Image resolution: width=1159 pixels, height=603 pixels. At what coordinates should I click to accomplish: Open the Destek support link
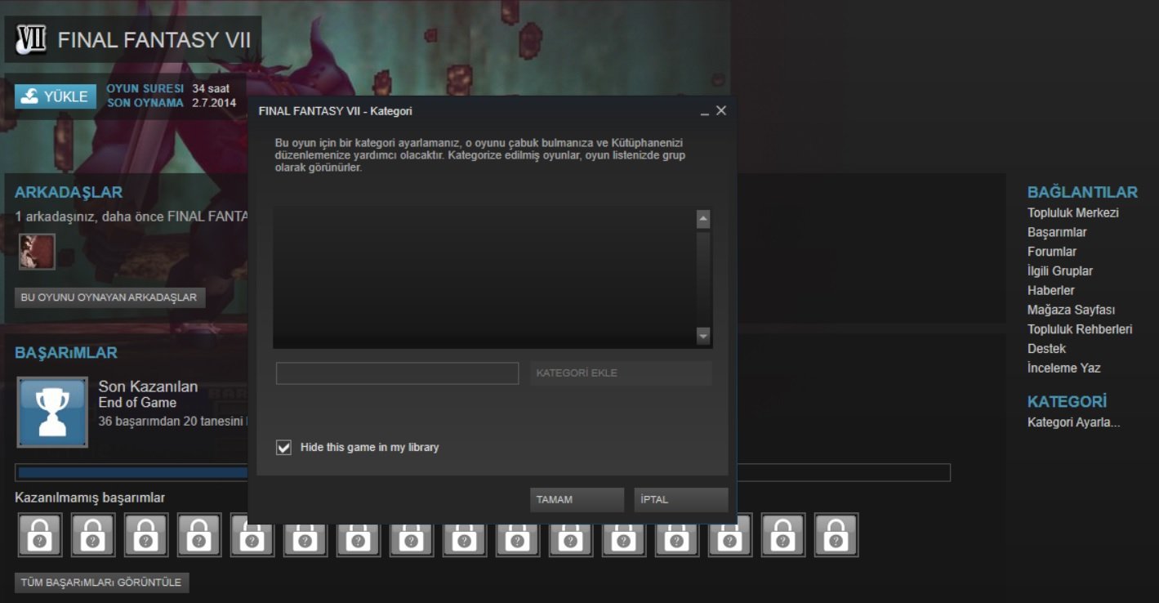click(1046, 349)
